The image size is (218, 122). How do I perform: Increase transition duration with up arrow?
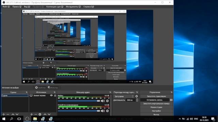point(137,99)
